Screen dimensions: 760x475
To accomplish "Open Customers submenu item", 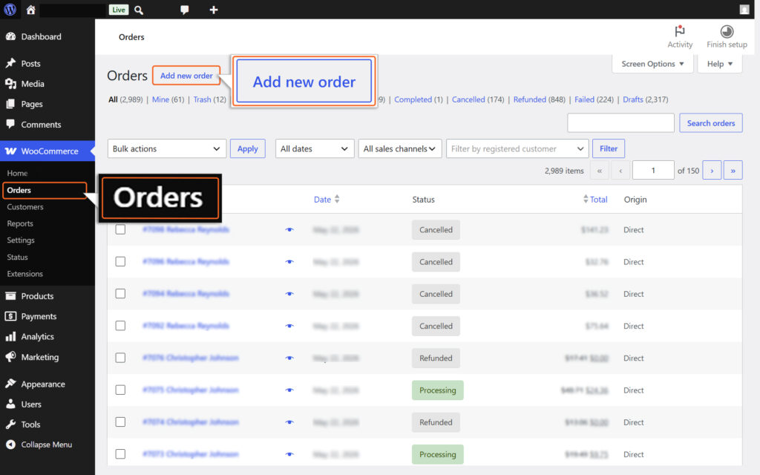I will click(x=25, y=207).
